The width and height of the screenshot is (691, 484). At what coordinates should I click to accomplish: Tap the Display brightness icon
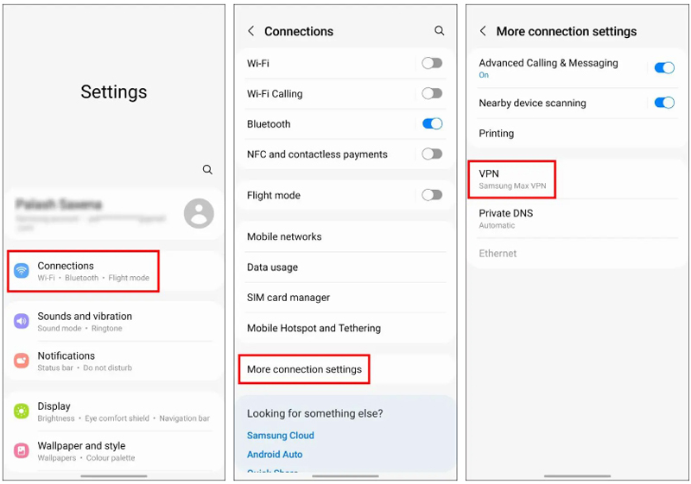point(22,412)
